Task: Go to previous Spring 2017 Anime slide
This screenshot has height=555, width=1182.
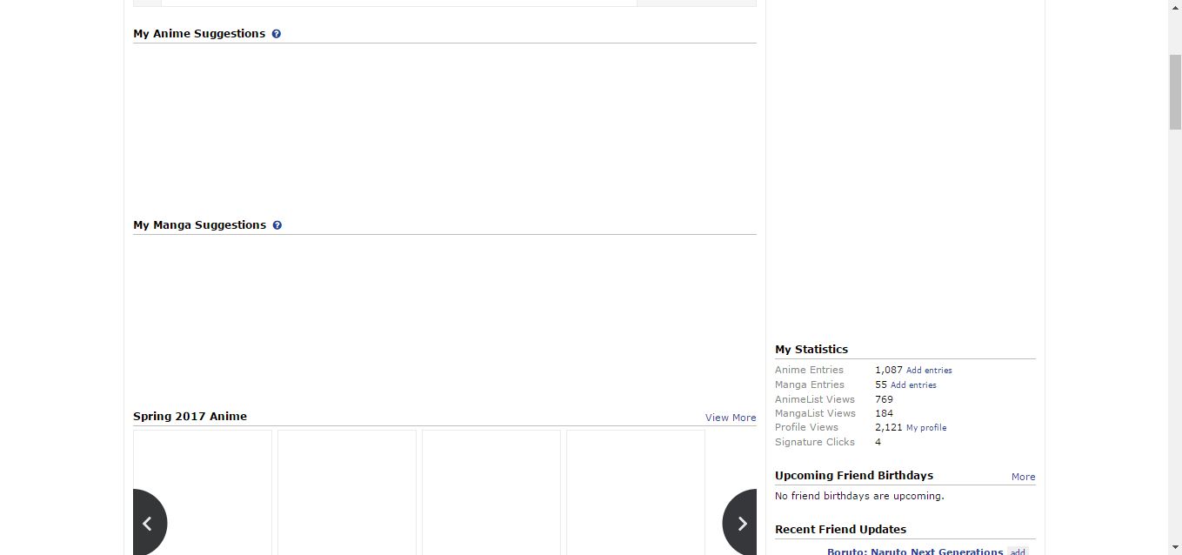Action: click(148, 523)
